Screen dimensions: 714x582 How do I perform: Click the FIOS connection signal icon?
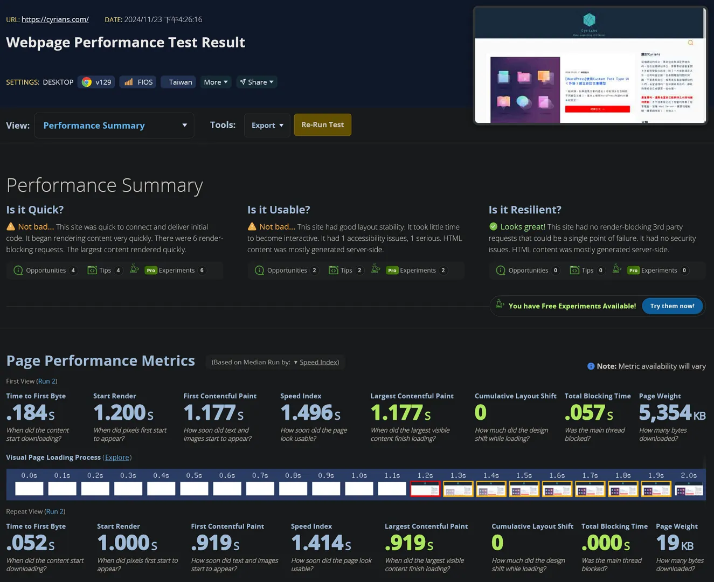[x=129, y=82]
